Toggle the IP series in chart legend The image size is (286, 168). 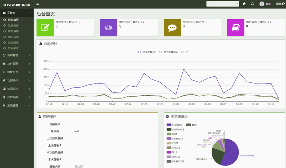pos(184,52)
